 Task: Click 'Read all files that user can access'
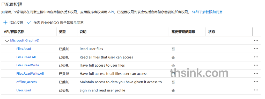point(106,57)
